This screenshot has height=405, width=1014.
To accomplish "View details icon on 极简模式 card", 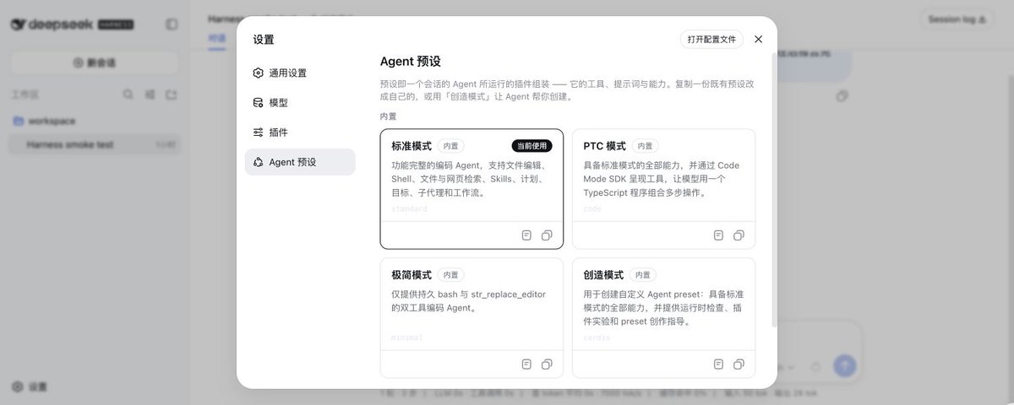I will pyautogui.click(x=526, y=364).
